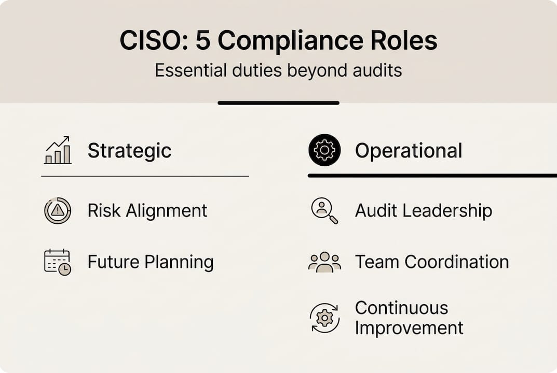Open the Risk Alignment item

tap(147, 211)
